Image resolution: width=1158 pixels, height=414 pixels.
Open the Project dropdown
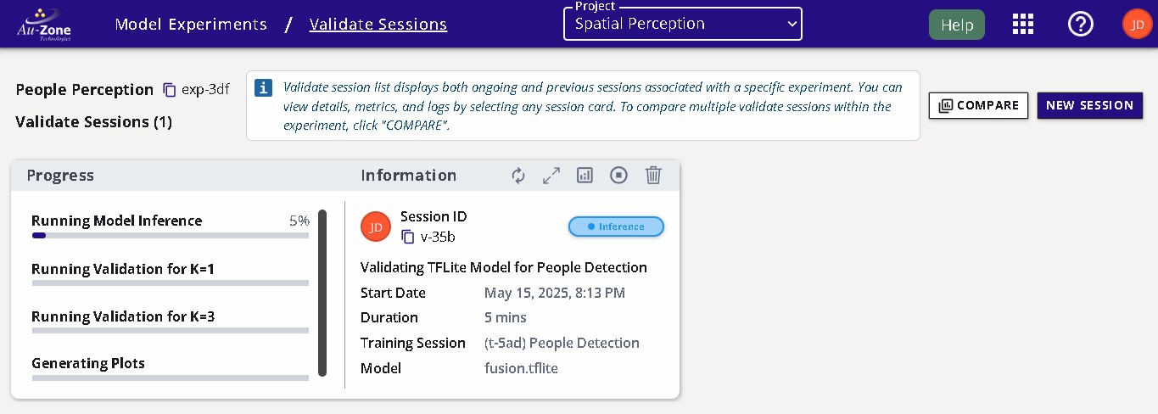(683, 25)
